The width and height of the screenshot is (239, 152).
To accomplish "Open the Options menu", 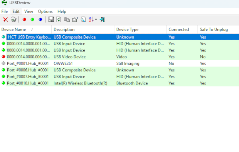I will click(45, 12).
